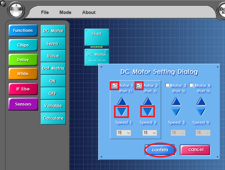This screenshot has height=170, width=225.
Task: Confirm the DC Motor settings
Action: tap(160, 150)
